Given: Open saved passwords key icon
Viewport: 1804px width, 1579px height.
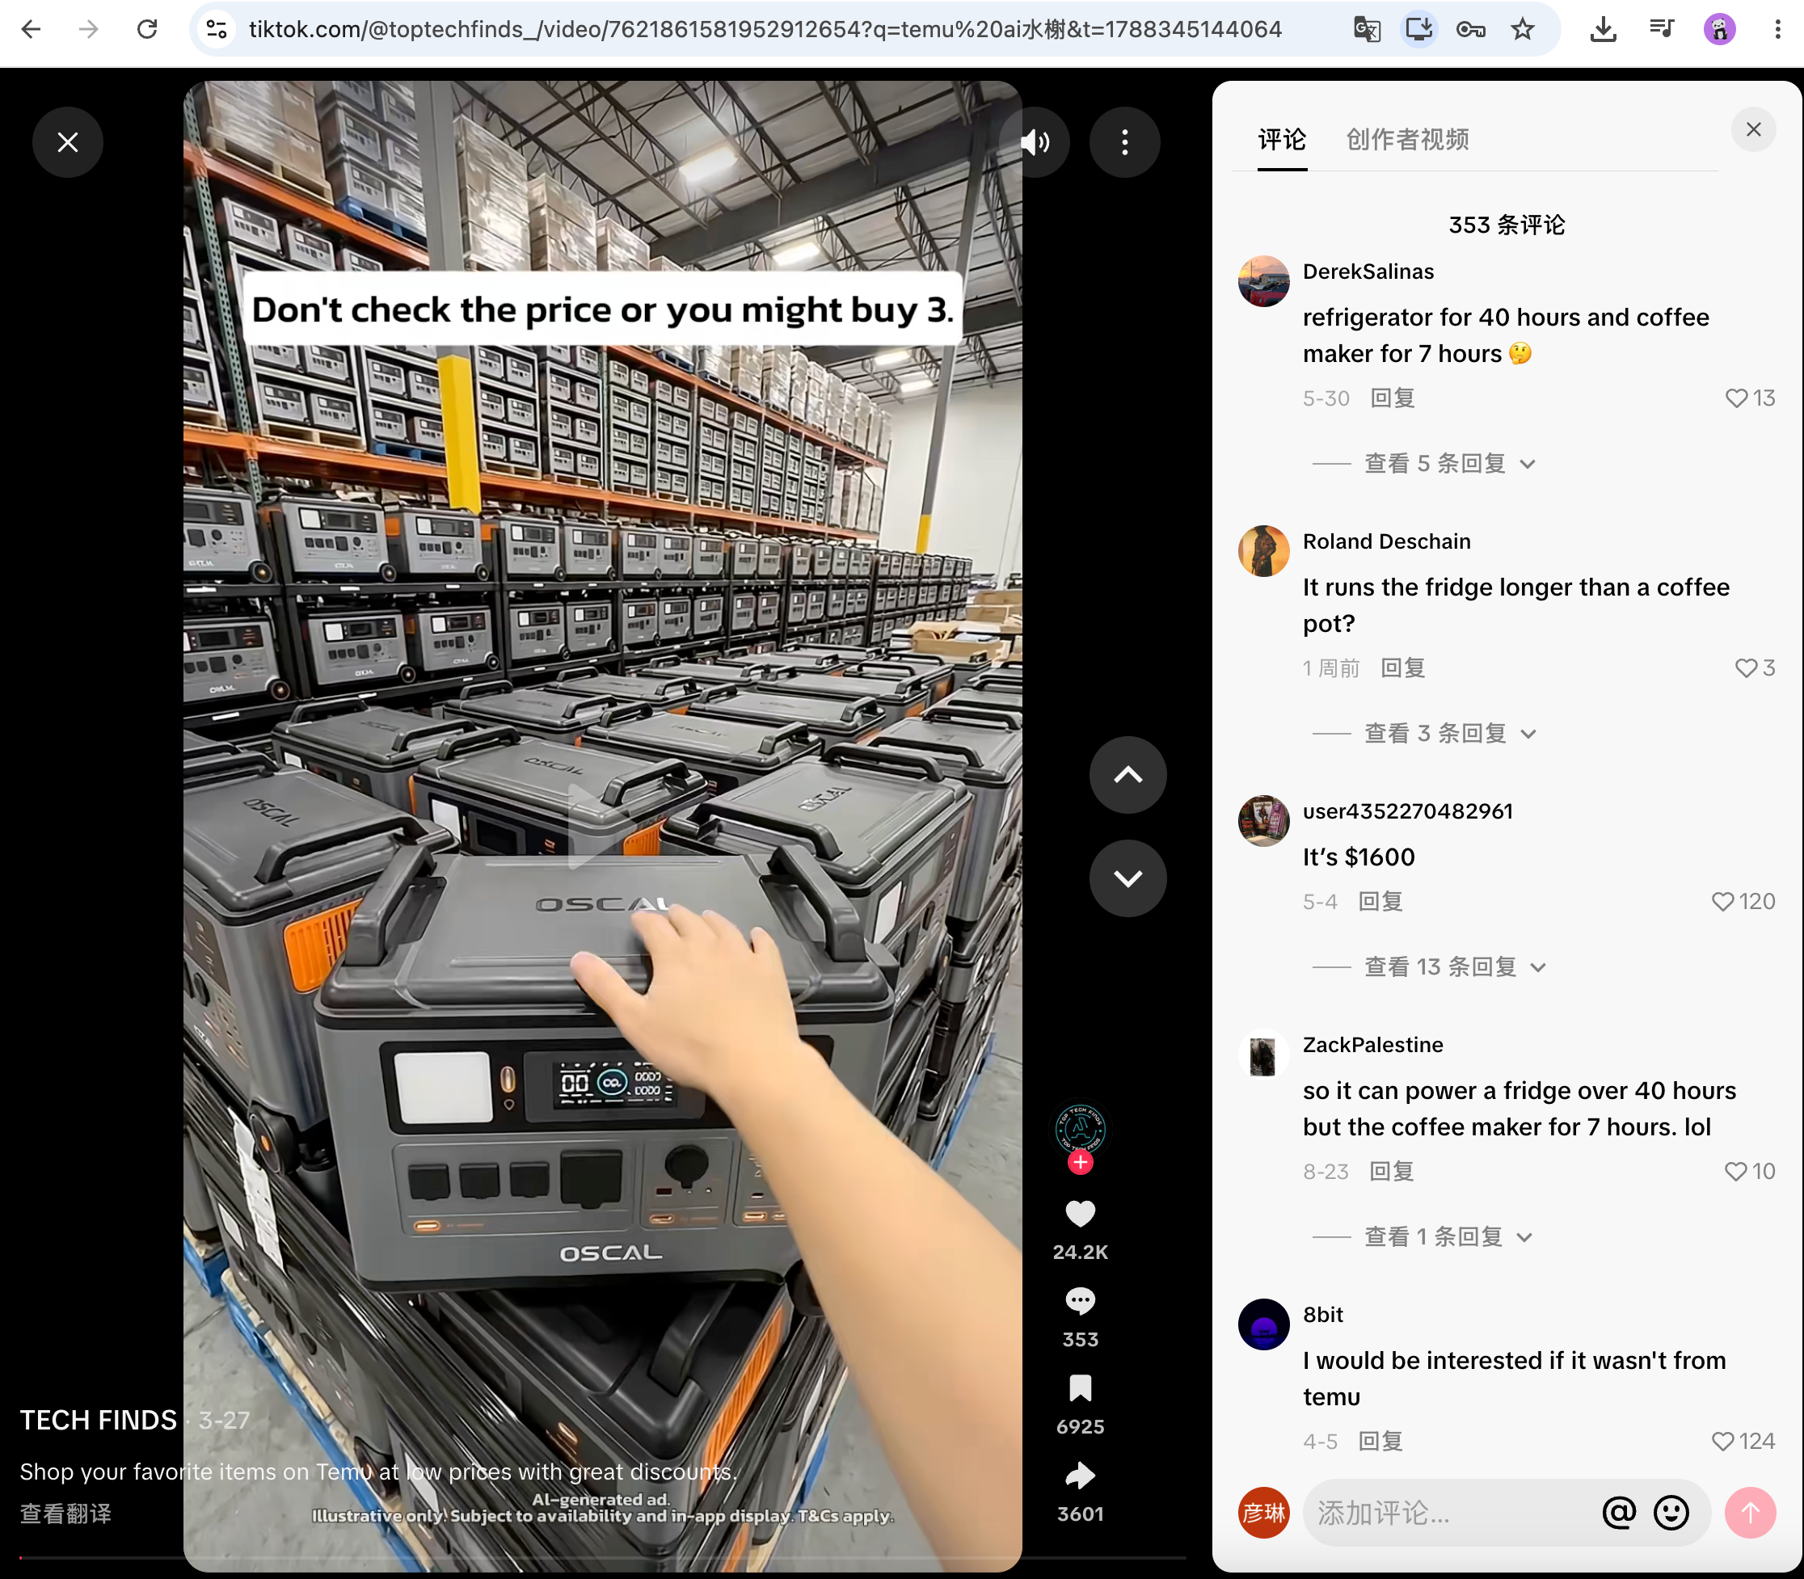Looking at the screenshot, I should [1471, 30].
